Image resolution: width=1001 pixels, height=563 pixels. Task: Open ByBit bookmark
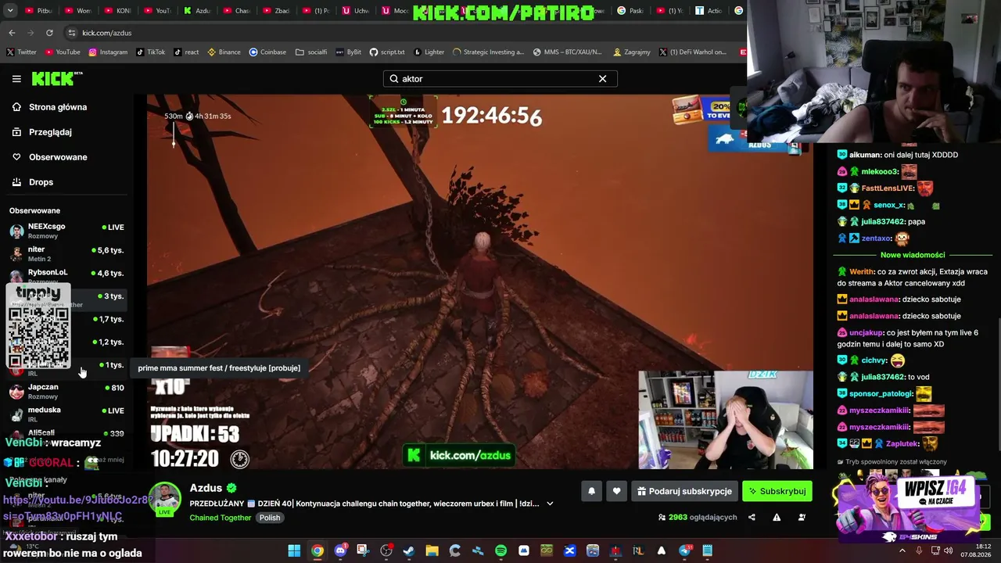coord(348,52)
